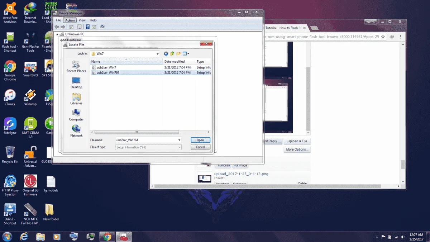Go back to last folder in Locate File

click(x=166, y=54)
